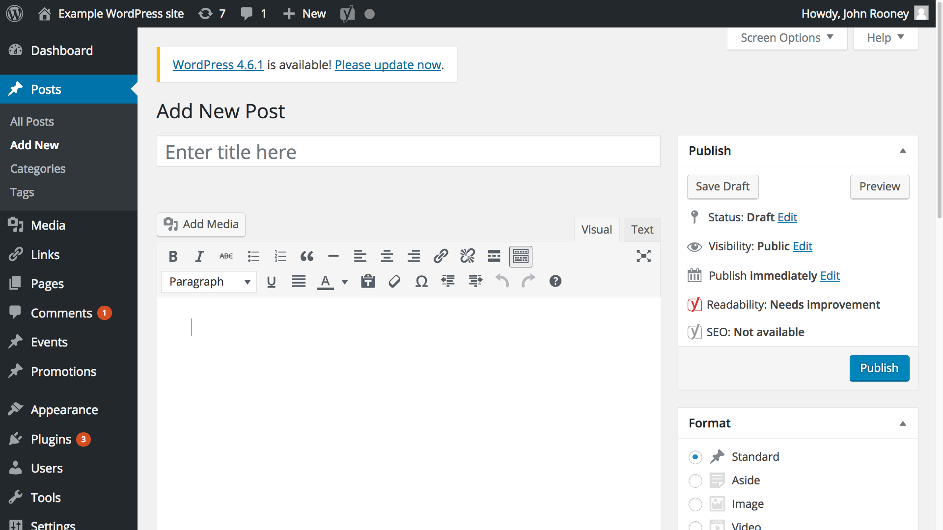Open the keyboard shortcuts help icon
Screen dimensions: 943x530
(x=555, y=281)
